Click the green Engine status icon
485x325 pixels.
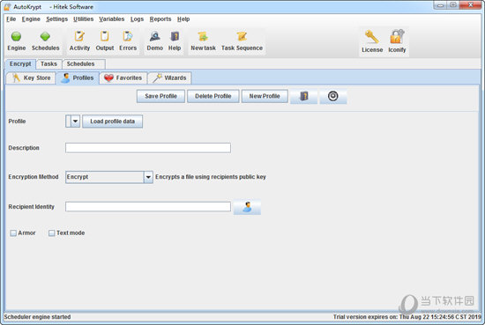[x=16, y=36]
